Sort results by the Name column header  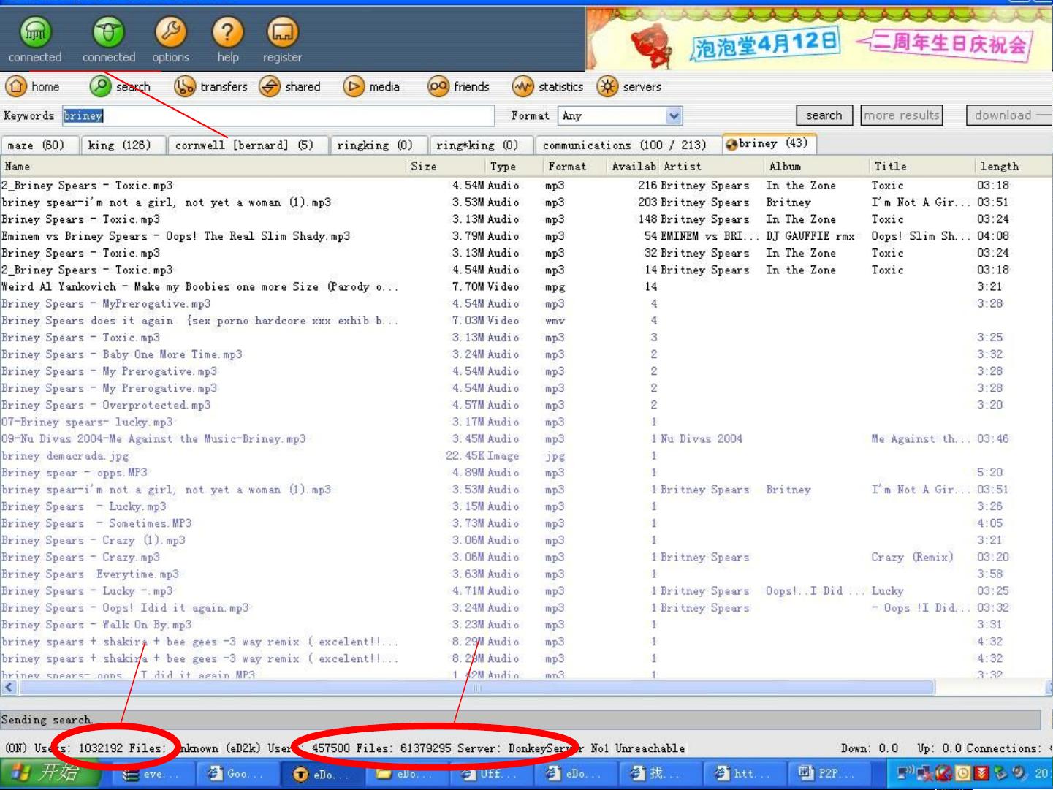point(203,167)
